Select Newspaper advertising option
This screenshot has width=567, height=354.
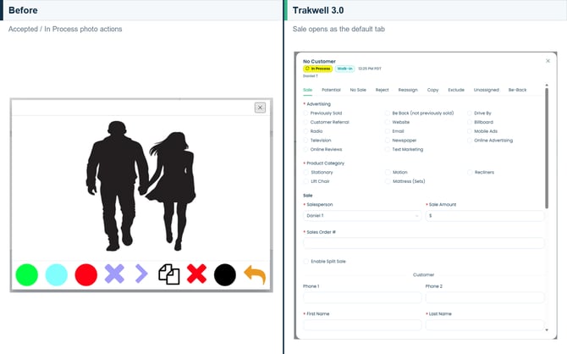pyautogui.click(x=388, y=140)
